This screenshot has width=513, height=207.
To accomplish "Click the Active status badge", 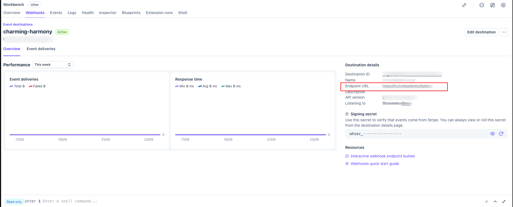I will (62, 32).
